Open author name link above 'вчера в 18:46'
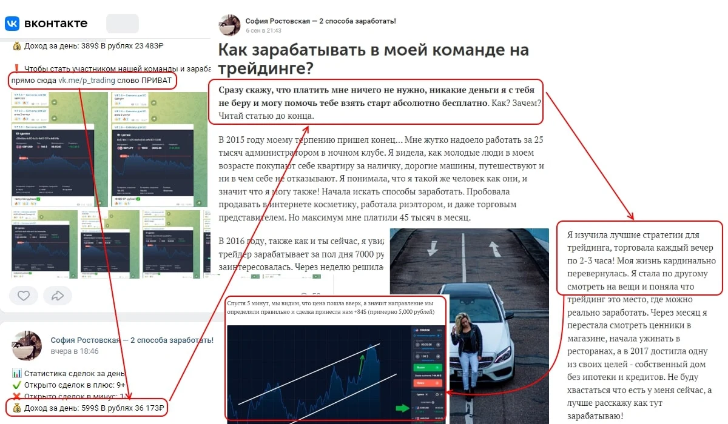 pos(132,340)
